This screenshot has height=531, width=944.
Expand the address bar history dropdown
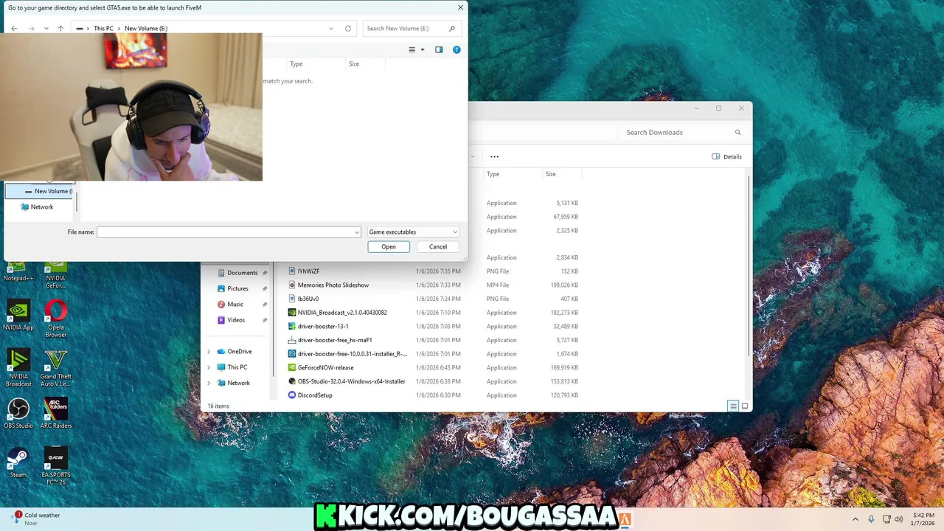click(331, 29)
